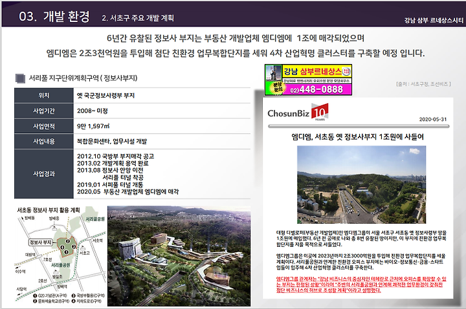Screen dimensions: 466x309
Task: Click '2020.05 부동산 개발업체 엠디엠에 매각' line
Action: point(128,192)
